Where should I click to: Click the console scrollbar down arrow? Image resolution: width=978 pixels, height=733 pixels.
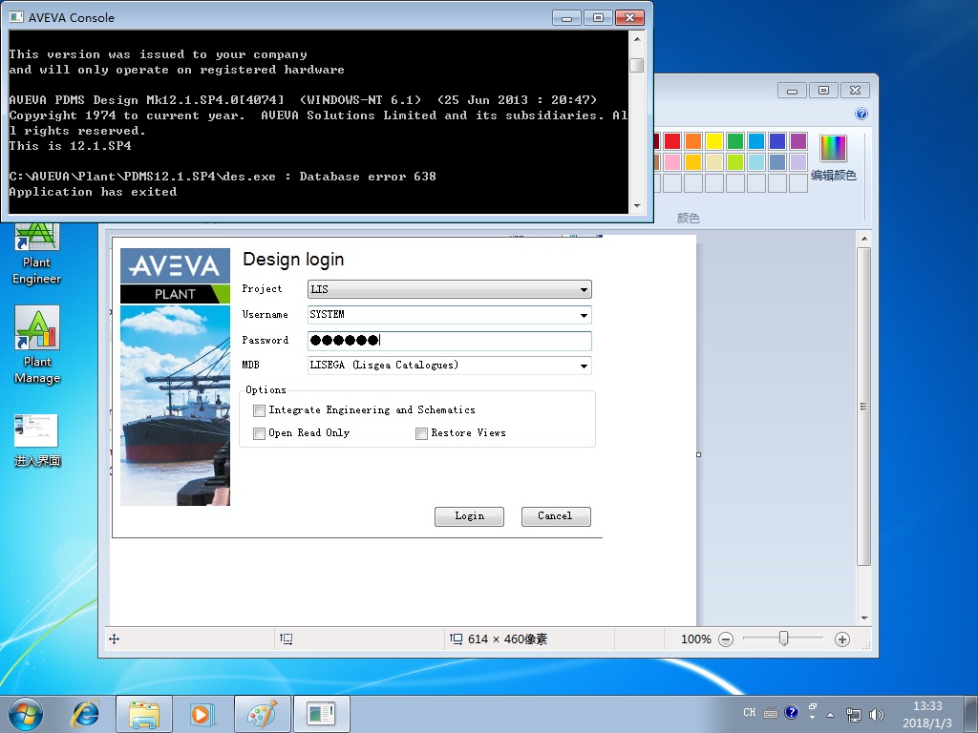(x=637, y=206)
